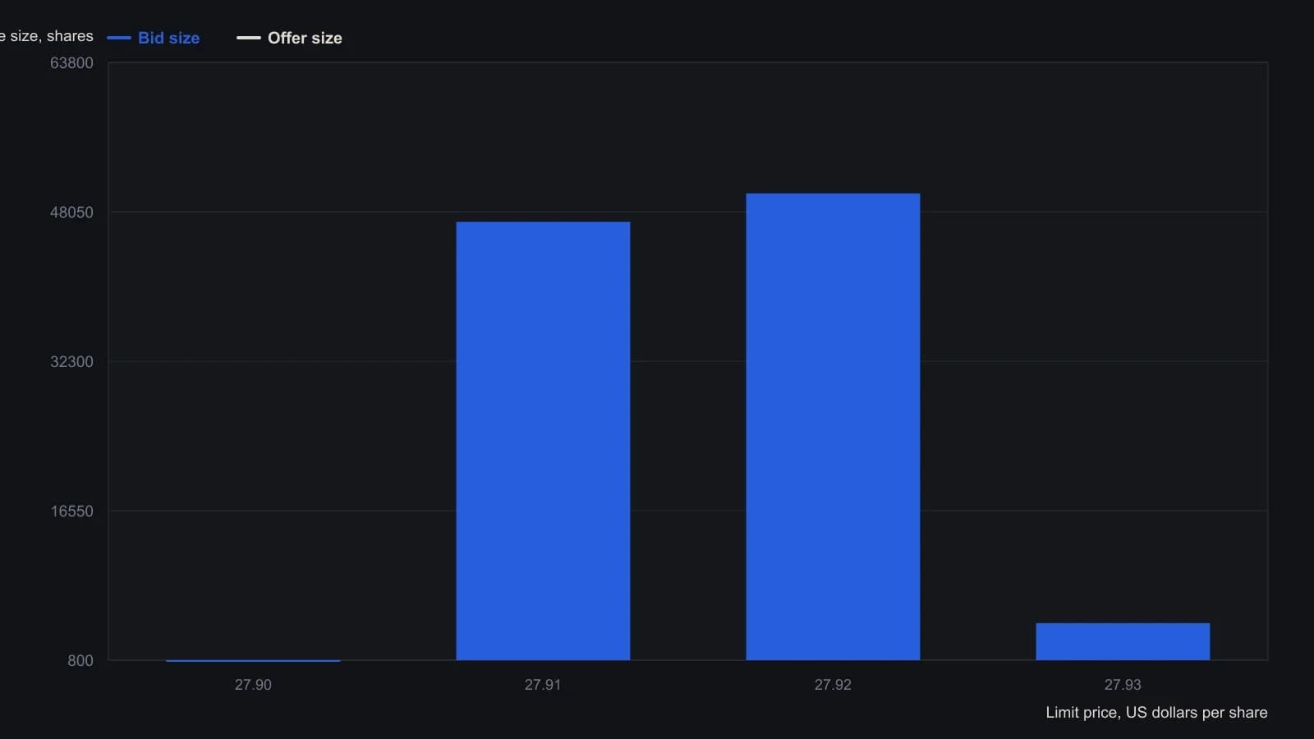The image size is (1314, 739).
Task: Select the small bid bar at 27.93
Action: 1123,641
